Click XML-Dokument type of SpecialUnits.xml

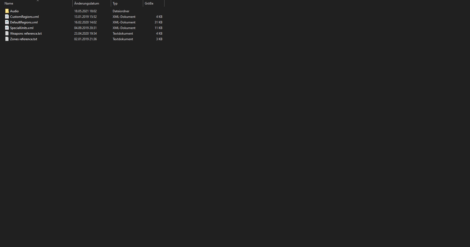[x=124, y=28]
